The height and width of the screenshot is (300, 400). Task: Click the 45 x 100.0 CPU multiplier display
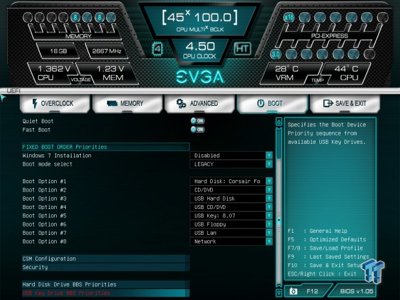click(200, 21)
